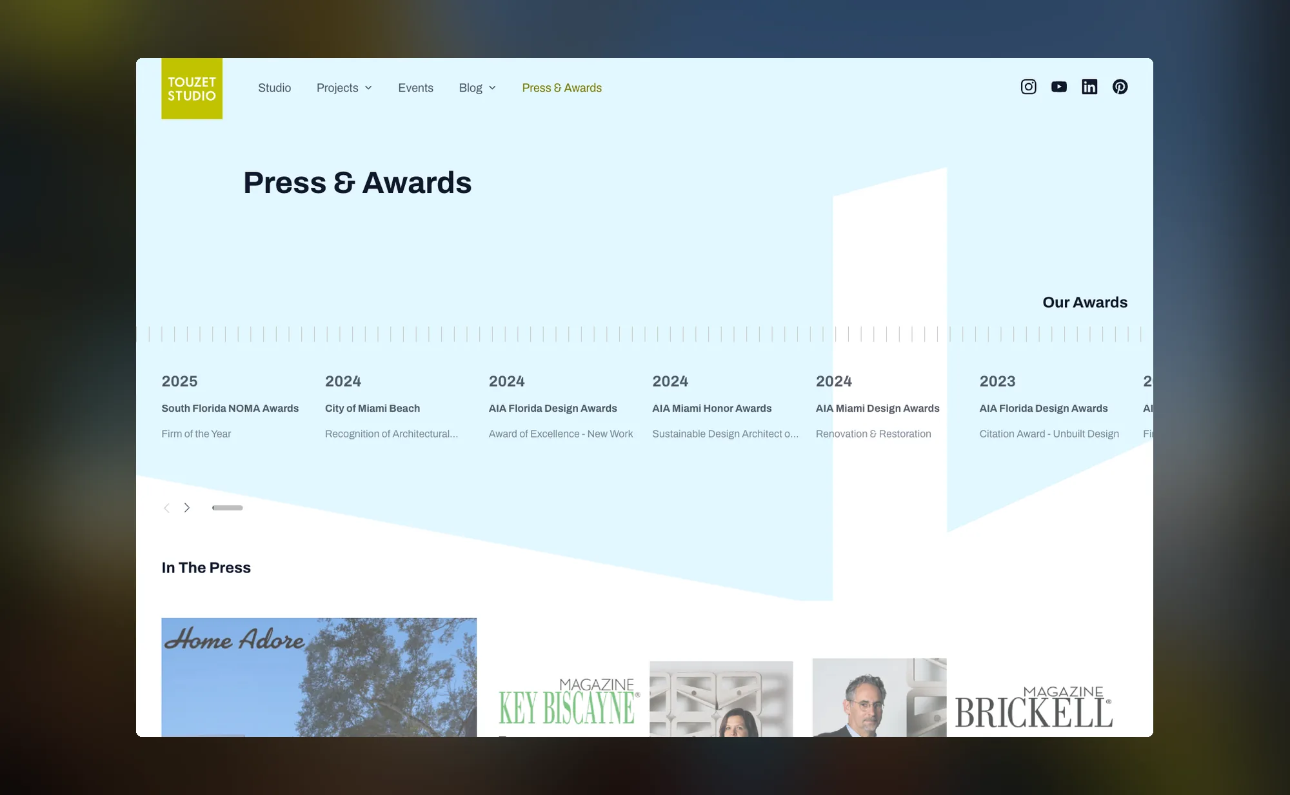Open the Studio page
The height and width of the screenshot is (795, 1290).
(x=274, y=88)
